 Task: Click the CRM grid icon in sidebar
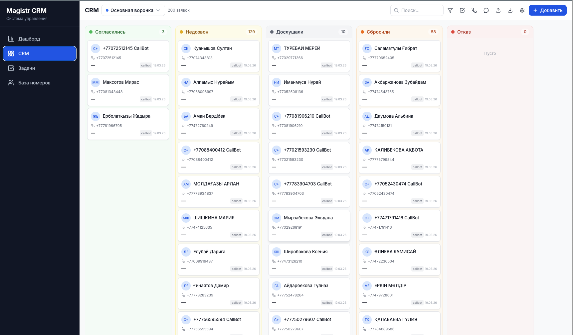(x=11, y=54)
